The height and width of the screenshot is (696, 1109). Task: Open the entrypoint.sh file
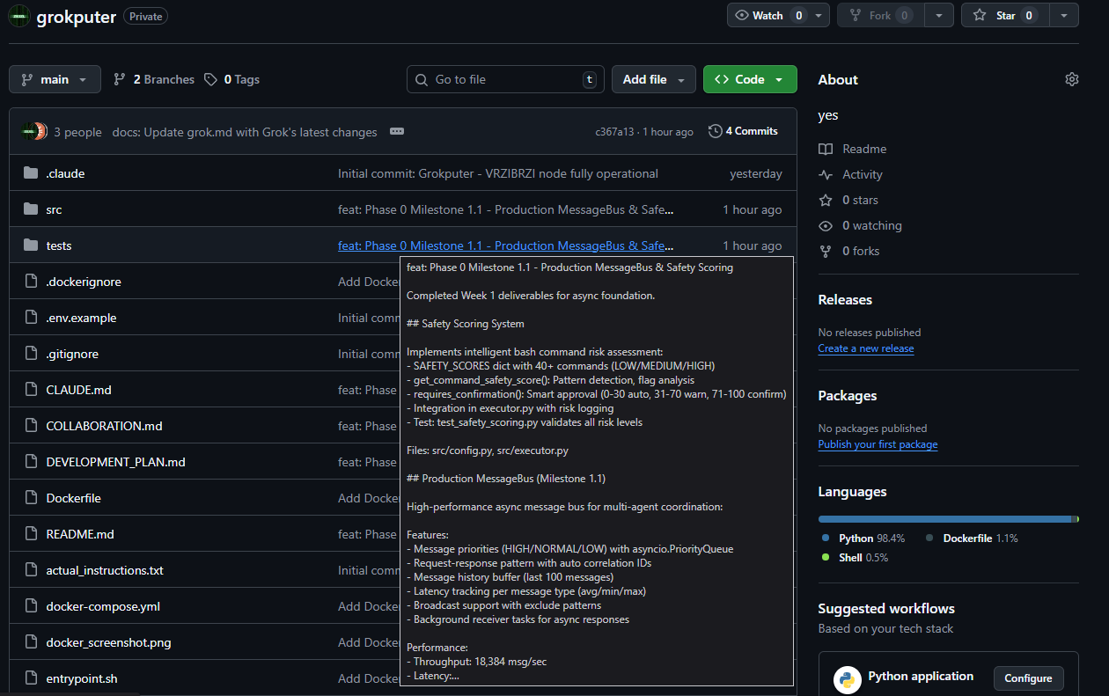point(82,678)
